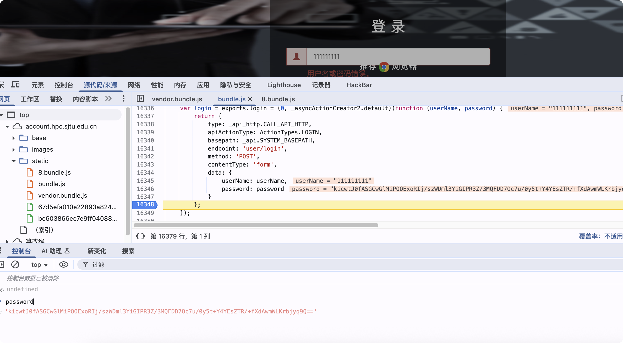Create live expression with eye icon
623x343 pixels.
(x=63, y=264)
